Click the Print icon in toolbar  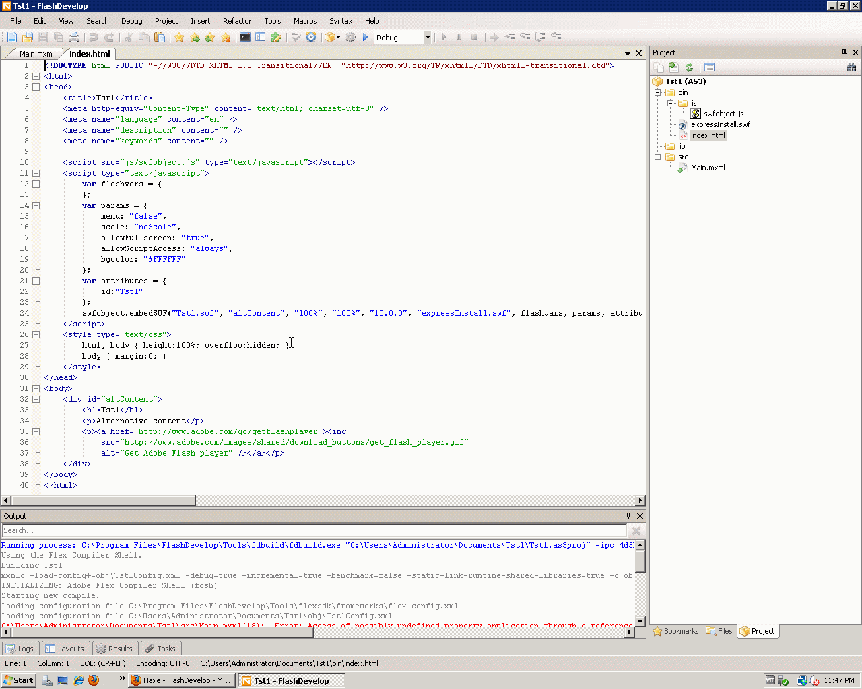[74, 38]
